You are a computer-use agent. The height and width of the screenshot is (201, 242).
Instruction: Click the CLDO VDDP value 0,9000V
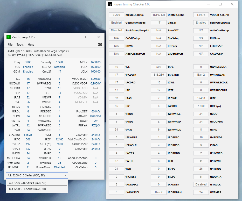(95, 83)
